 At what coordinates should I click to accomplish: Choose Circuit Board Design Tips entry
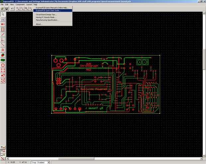pyautogui.click(x=52, y=15)
